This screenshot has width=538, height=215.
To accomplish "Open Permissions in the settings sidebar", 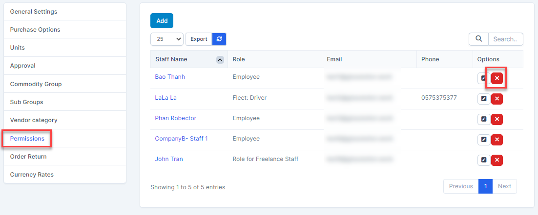I will click(x=27, y=139).
